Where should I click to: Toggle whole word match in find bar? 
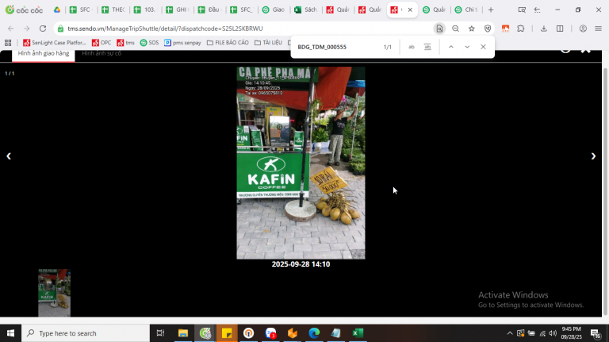coord(427,47)
